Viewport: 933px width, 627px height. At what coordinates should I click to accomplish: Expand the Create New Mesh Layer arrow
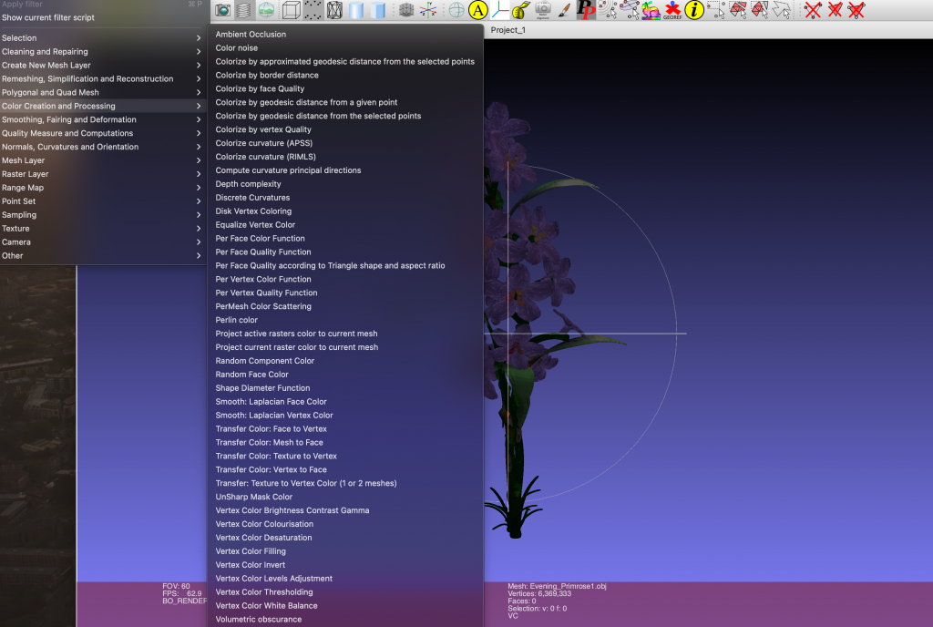click(x=199, y=66)
